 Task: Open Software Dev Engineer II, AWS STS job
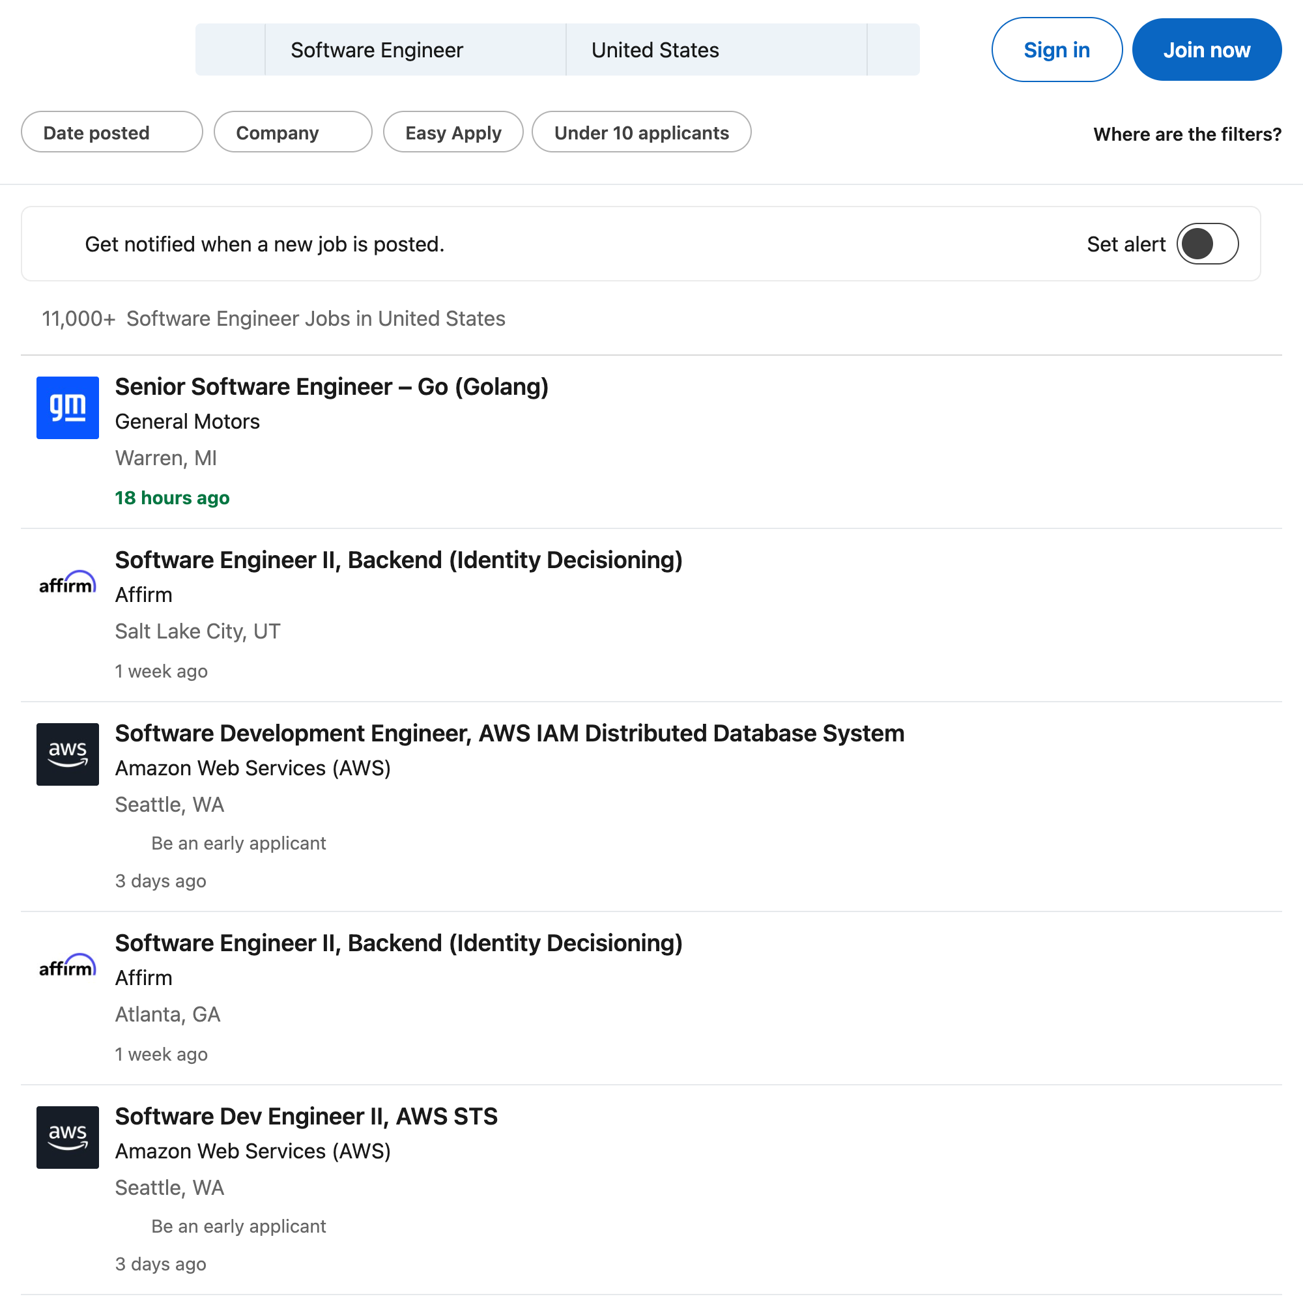tap(306, 1116)
